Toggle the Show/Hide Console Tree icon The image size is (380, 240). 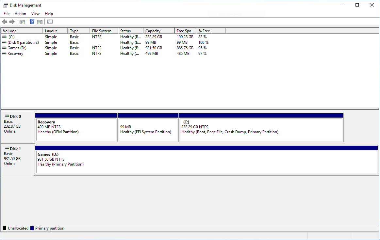pyautogui.click(x=22, y=22)
